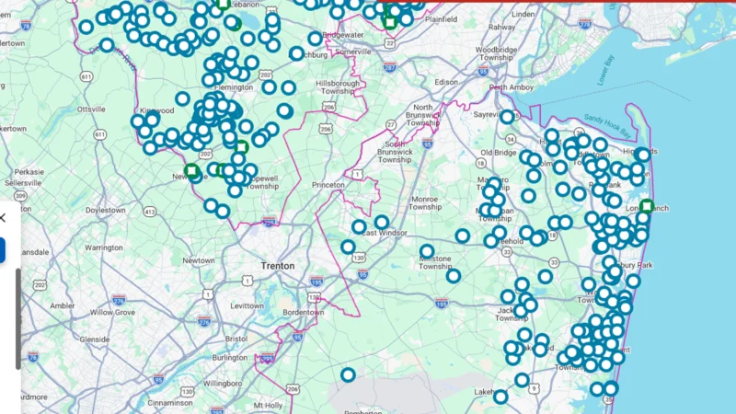Click the Trenton city label

click(x=278, y=266)
